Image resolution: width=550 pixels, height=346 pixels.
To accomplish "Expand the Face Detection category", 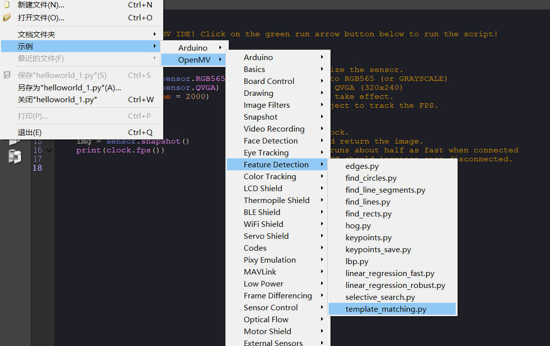I will 277,140.
